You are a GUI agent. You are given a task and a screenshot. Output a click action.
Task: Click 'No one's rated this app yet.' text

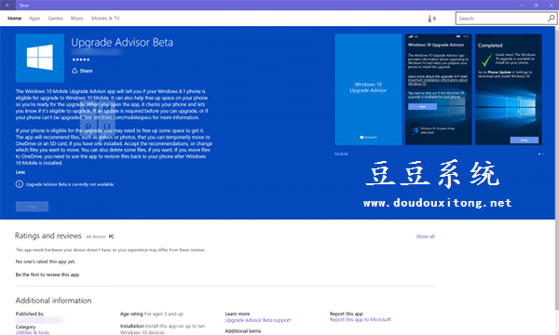(46, 261)
